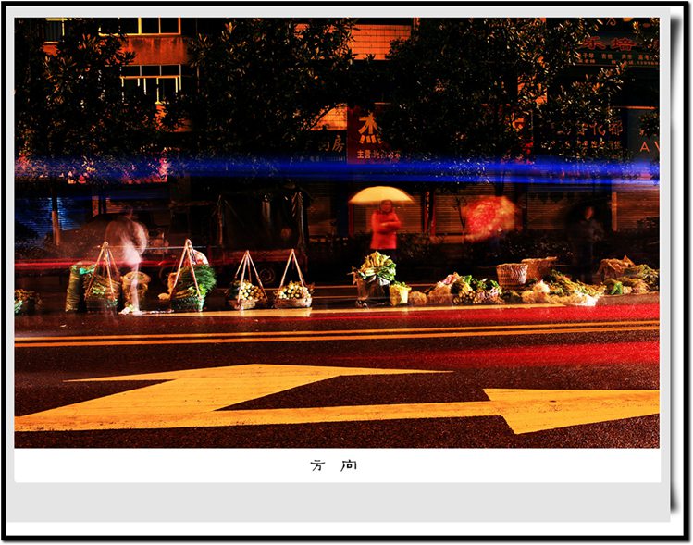The height and width of the screenshot is (545, 693).
Task: Click the blue light streak across the photo
Action: pos(333,168)
